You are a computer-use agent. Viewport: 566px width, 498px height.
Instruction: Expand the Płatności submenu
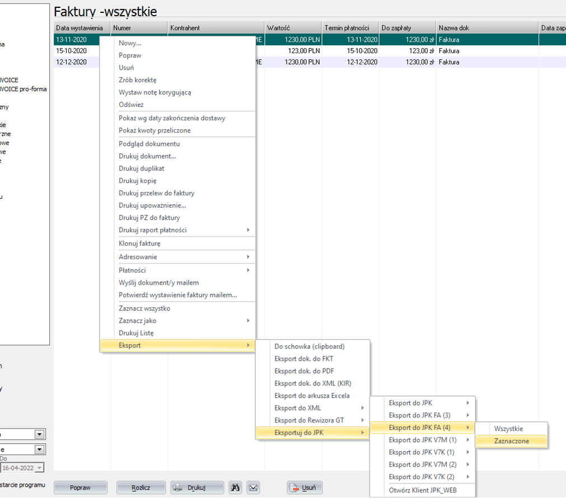[x=177, y=270]
